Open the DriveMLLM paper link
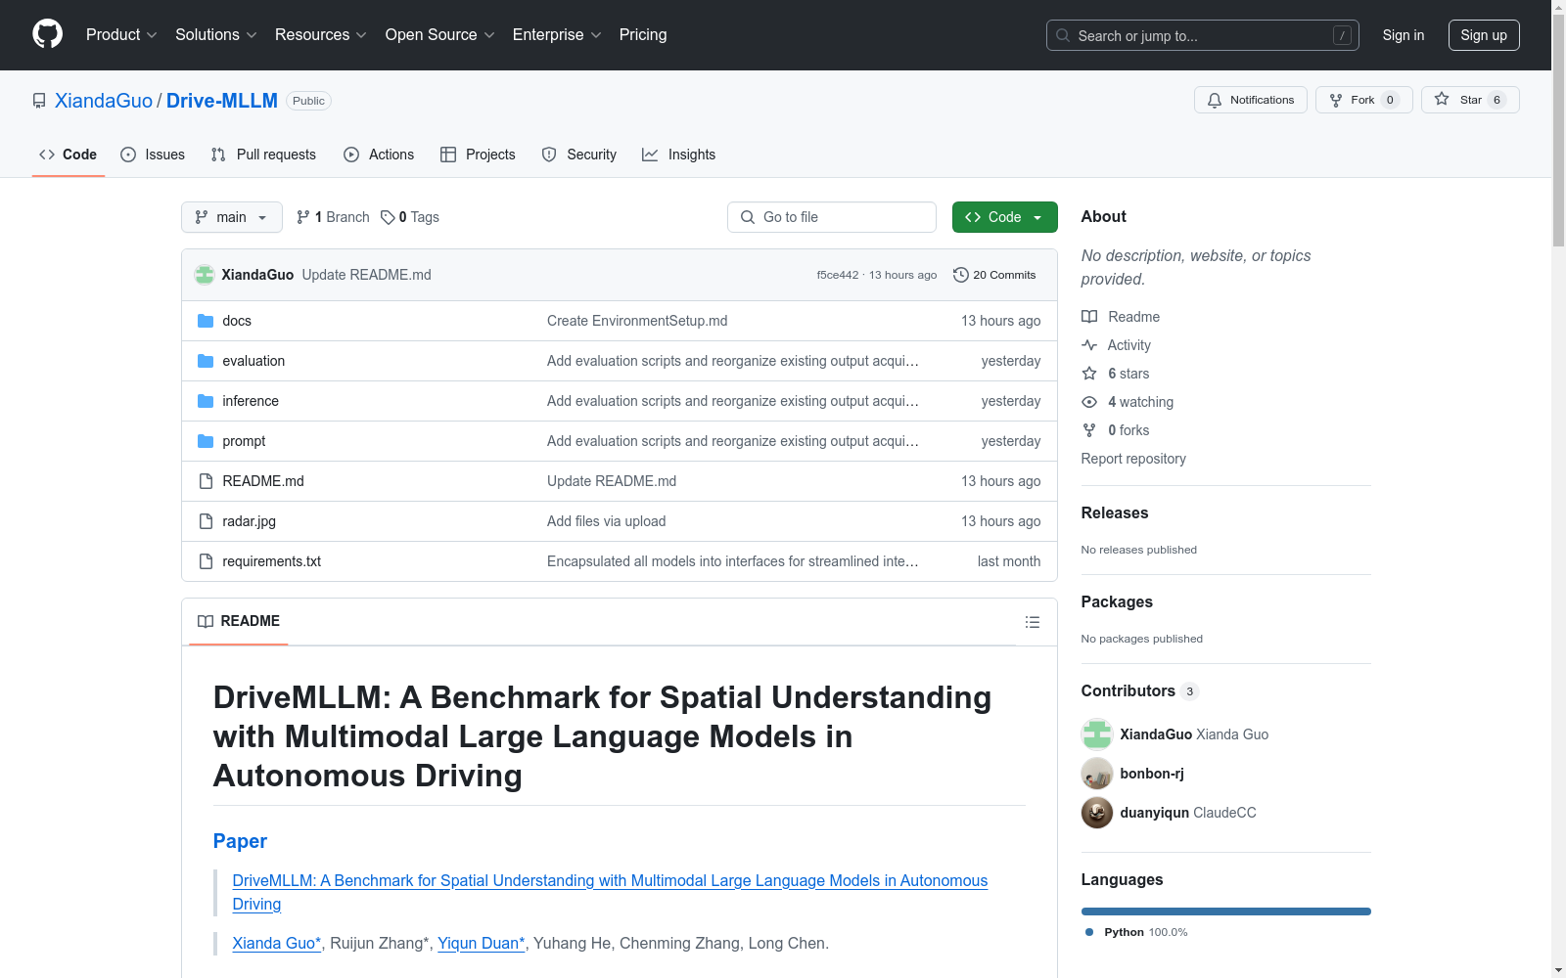This screenshot has height=978, width=1566. tap(610, 892)
